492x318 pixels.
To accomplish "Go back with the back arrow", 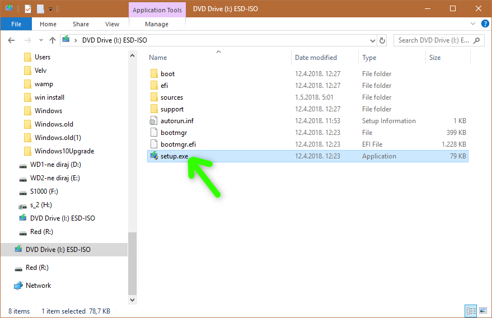I will pyautogui.click(x=11, y=40).
